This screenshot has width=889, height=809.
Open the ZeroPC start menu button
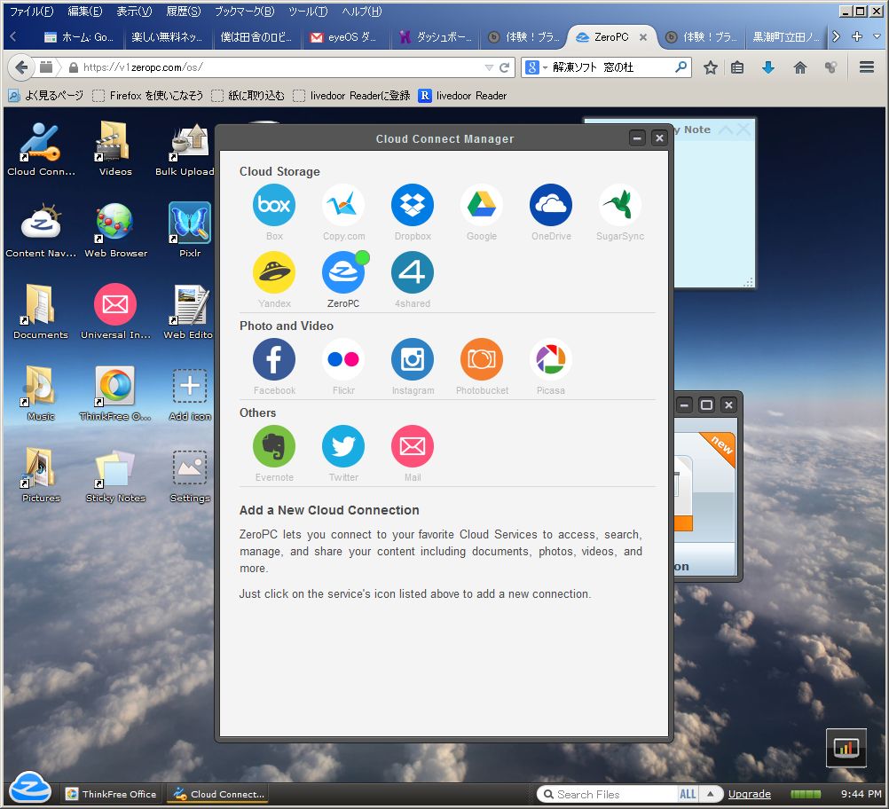pos(30,788)
